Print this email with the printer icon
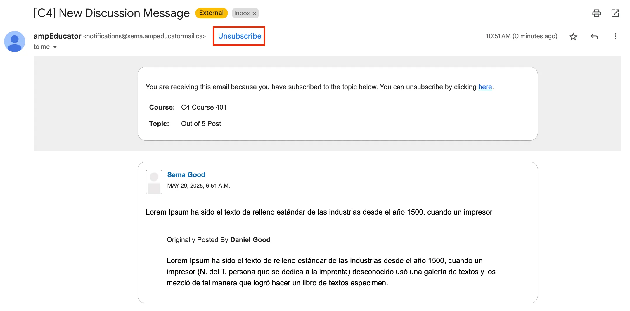The height and width of the screenshot is (311, 630). click(596, 13)
